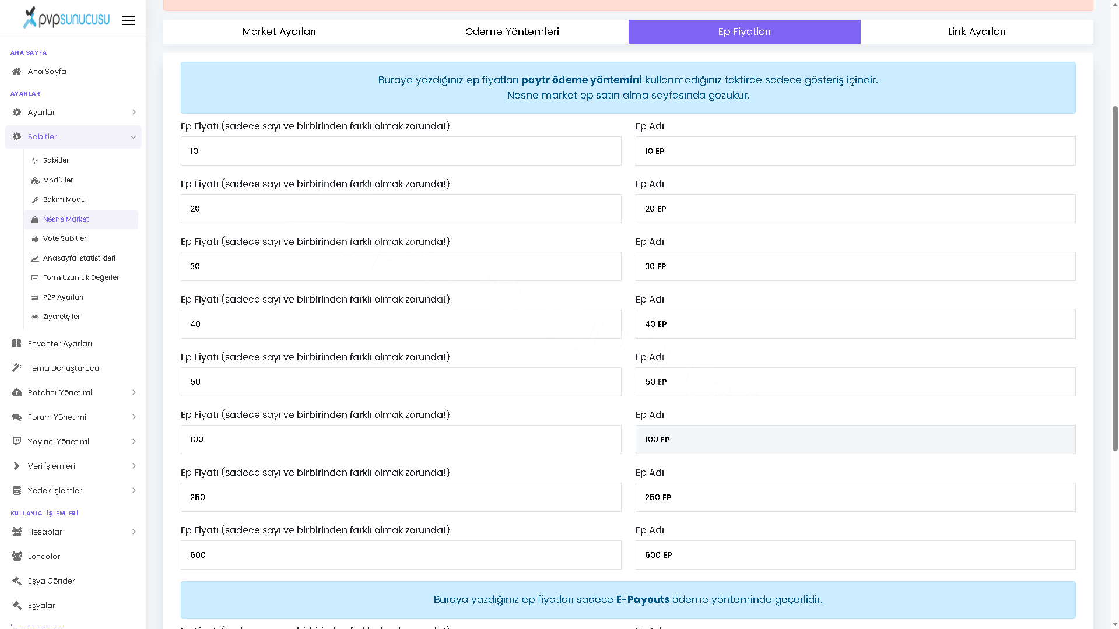Click the Nesne Market bag icon

pos(35,220)
